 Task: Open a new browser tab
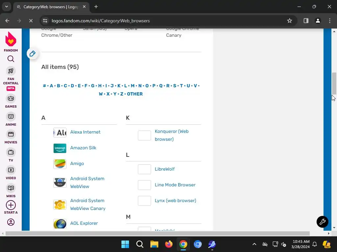click(x=96, y=7)
